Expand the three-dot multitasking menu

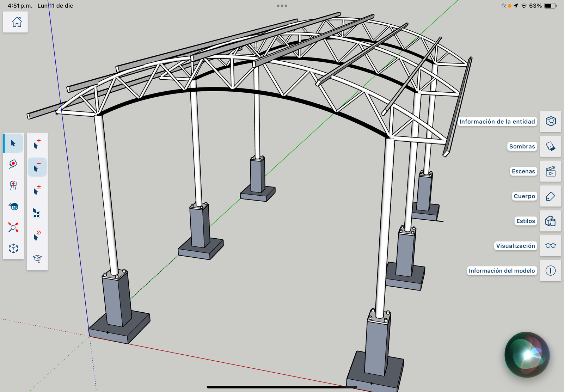coord(282,6)
